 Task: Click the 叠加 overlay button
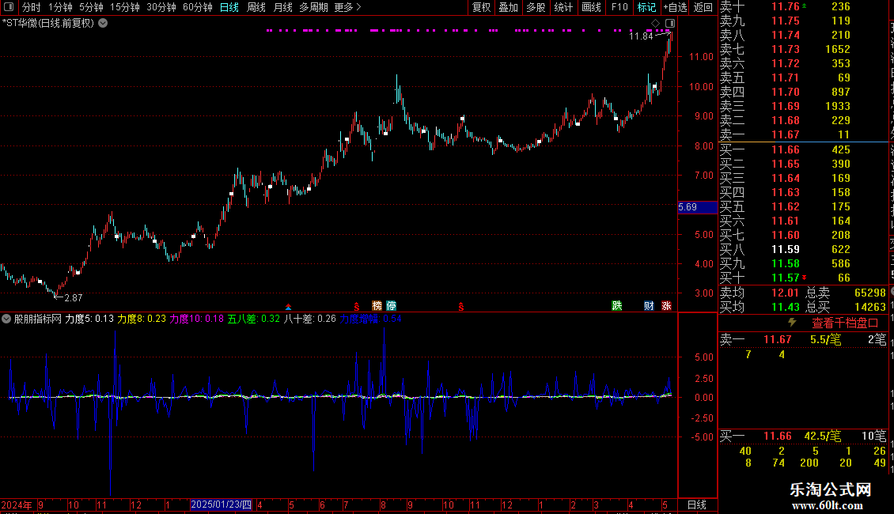pyautogui.click(x=509, y=7)
